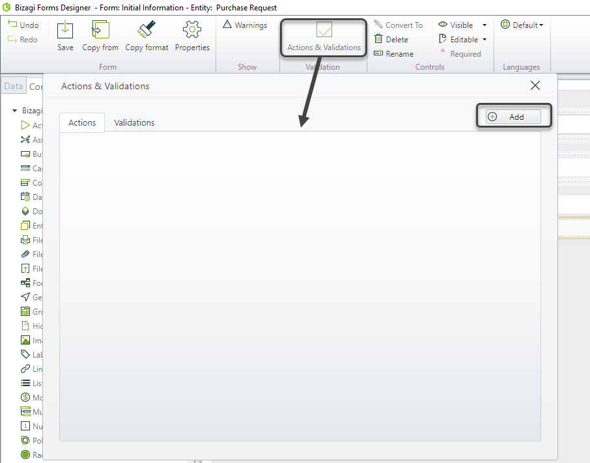Screen dimensions: 590x463
Task: Switch to the Validations tab
Action: (134, 122)
